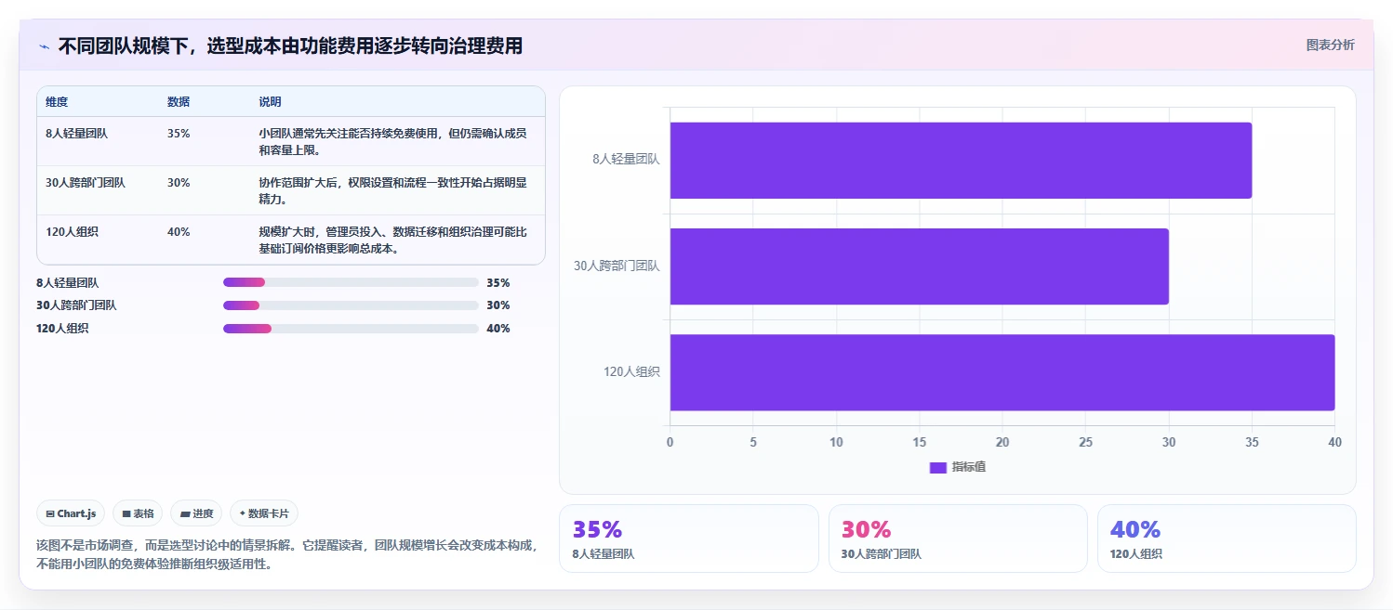1393x610 pixels.
Task: Click the 8人轻量团队 progress row label
Action: (67, 283)
